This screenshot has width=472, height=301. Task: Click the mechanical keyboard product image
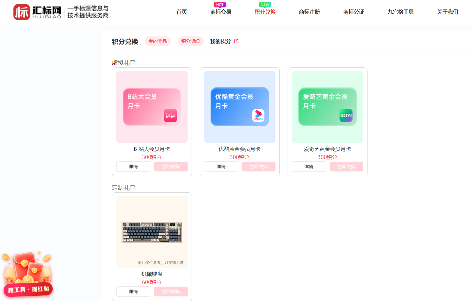point(152,232)
